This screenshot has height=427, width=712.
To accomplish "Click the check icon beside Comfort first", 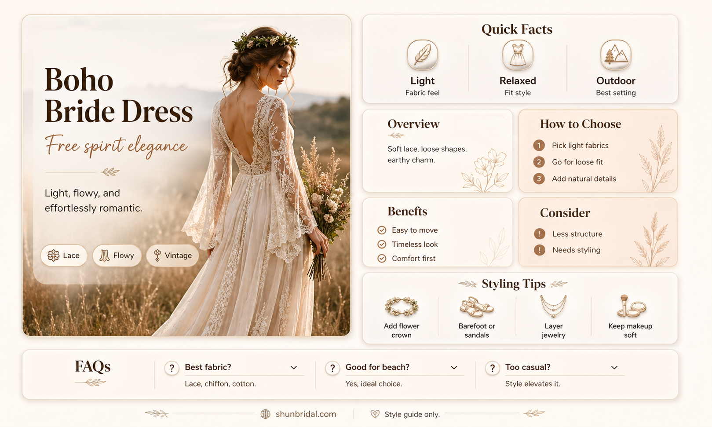I will tap(382, 259).
